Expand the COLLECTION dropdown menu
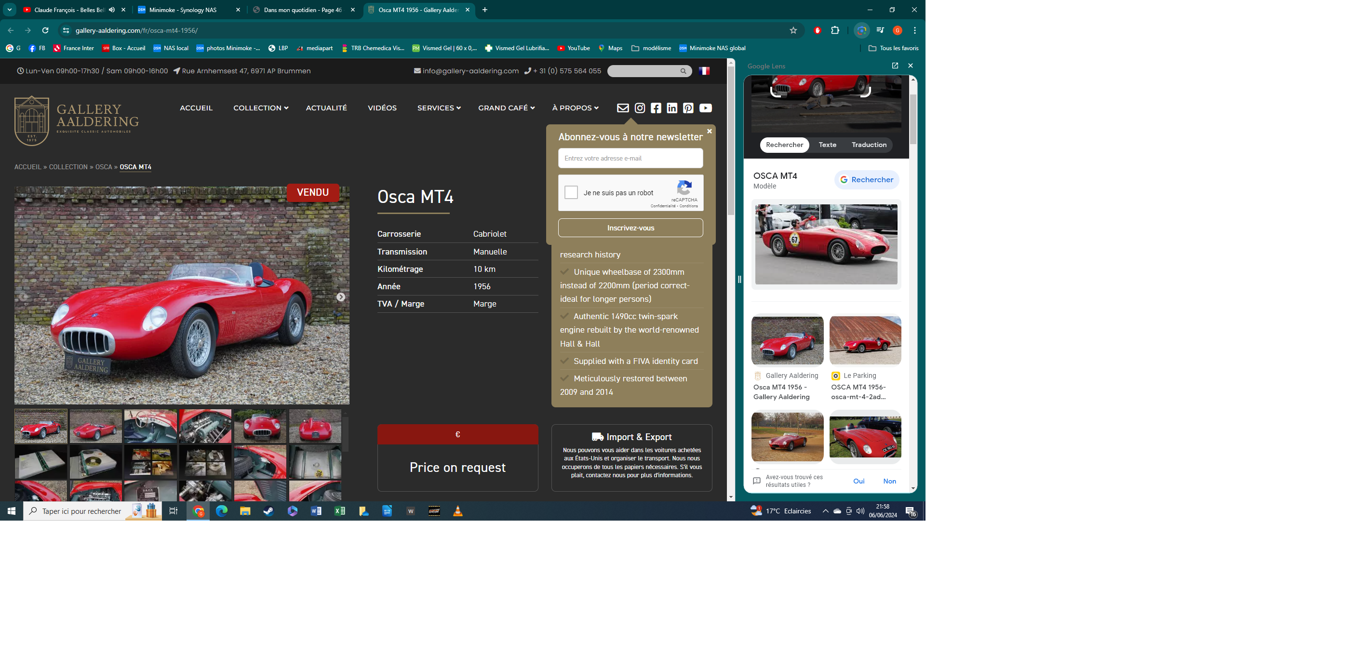 261,108
